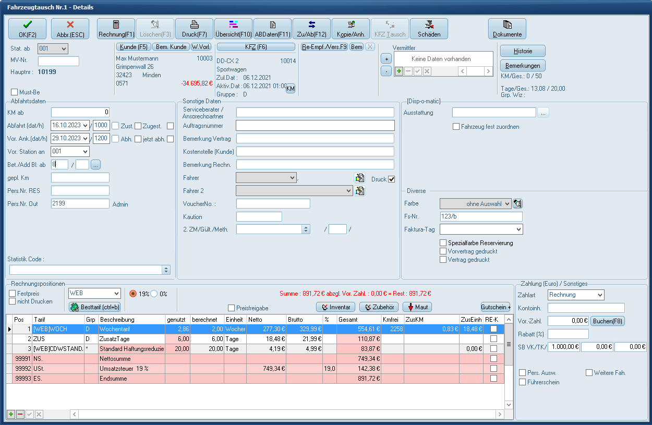Viewport: 652px width, 425px height.
Task: Check Fahrzeug fest zuordnen option
Action: point(456,127)
